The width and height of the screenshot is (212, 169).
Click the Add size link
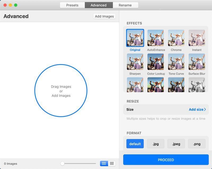[x=197, y=109]
